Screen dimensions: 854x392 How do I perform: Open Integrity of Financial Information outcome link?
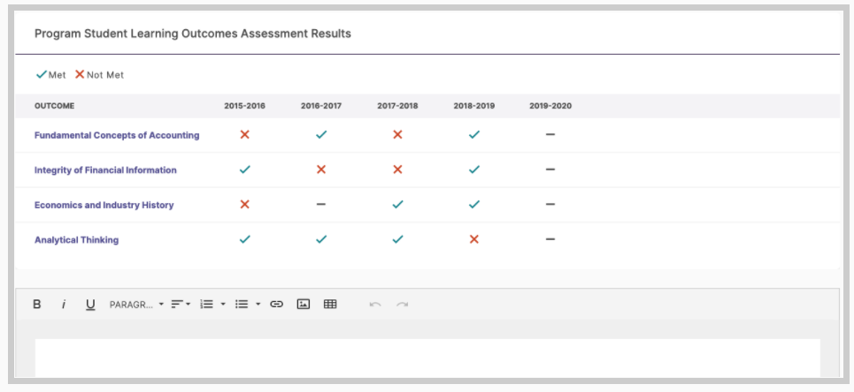[105, 170]
